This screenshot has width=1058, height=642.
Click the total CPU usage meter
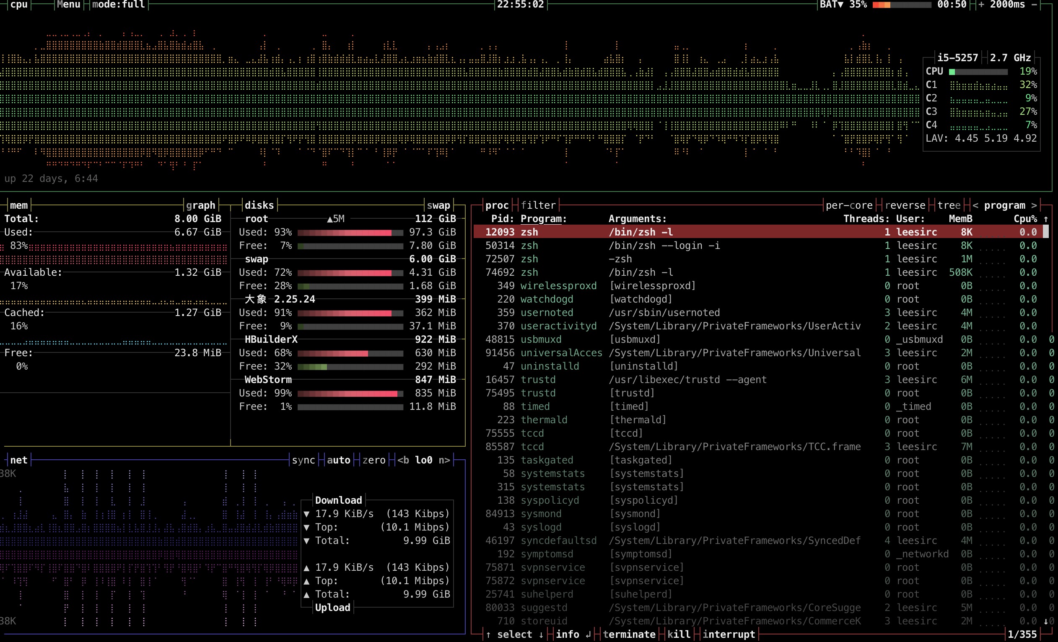tap(978, 72)
